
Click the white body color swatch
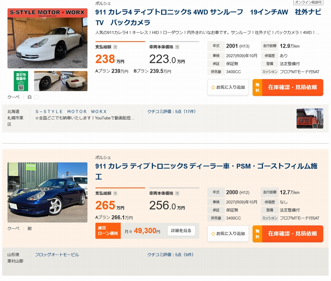[x=36, y=97]
